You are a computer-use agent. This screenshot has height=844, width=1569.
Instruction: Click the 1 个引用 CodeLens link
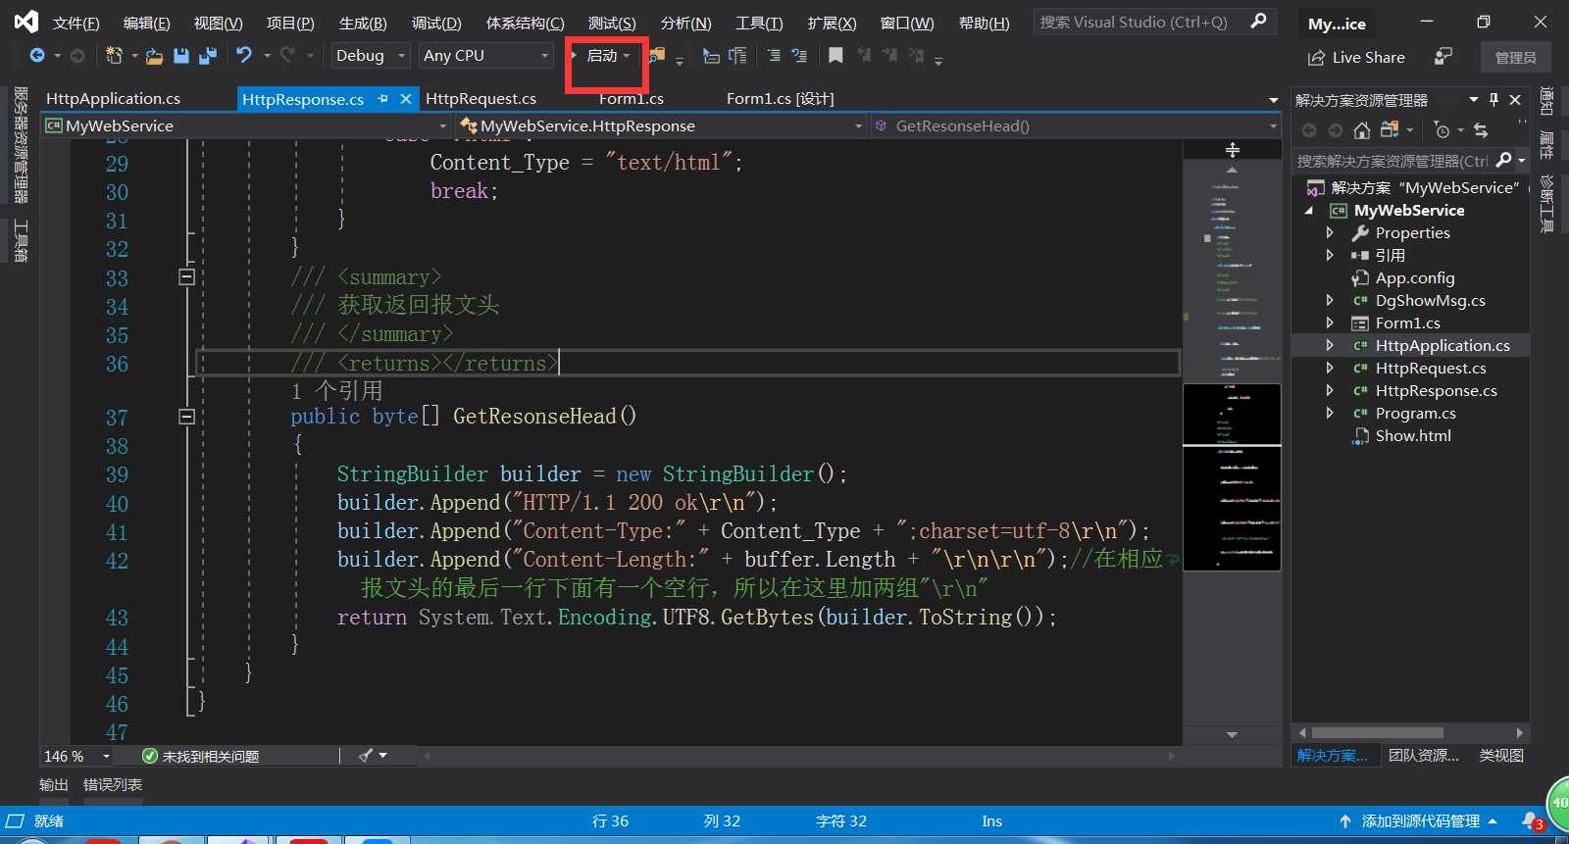336,391
